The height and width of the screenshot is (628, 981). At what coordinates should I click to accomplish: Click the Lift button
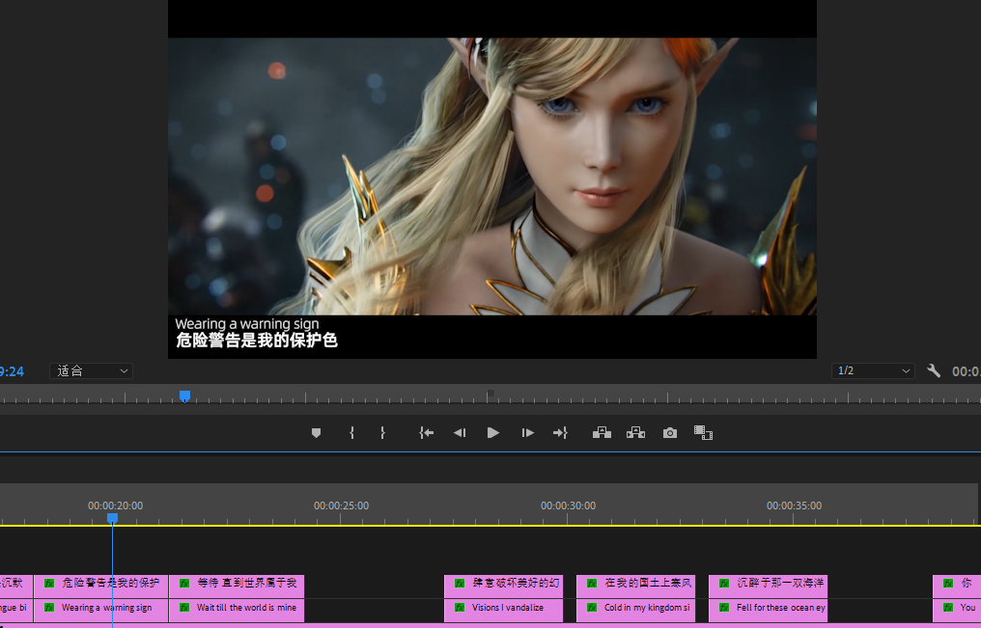602,433
